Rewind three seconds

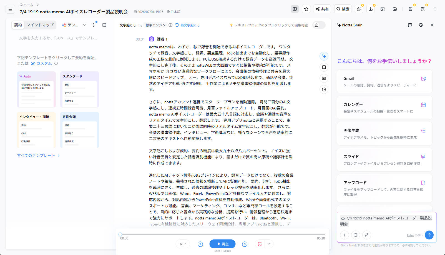pos(200,244)
